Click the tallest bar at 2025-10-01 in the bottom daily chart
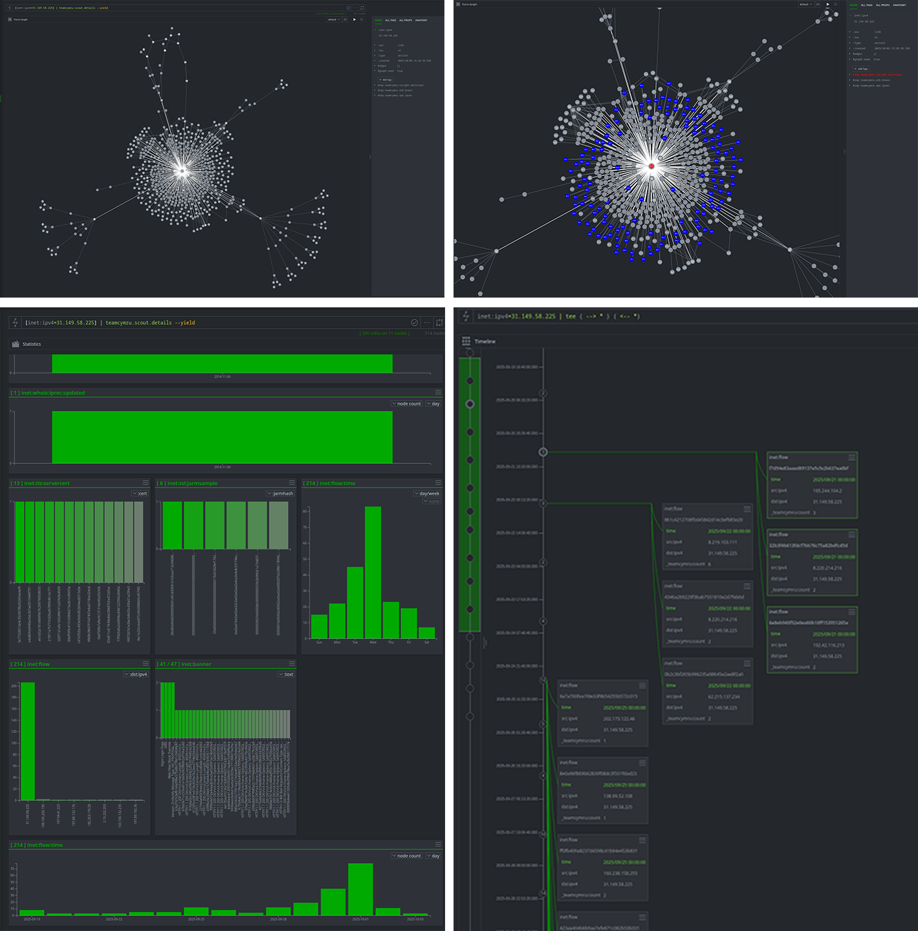918x931 pixels. (360, 889)
